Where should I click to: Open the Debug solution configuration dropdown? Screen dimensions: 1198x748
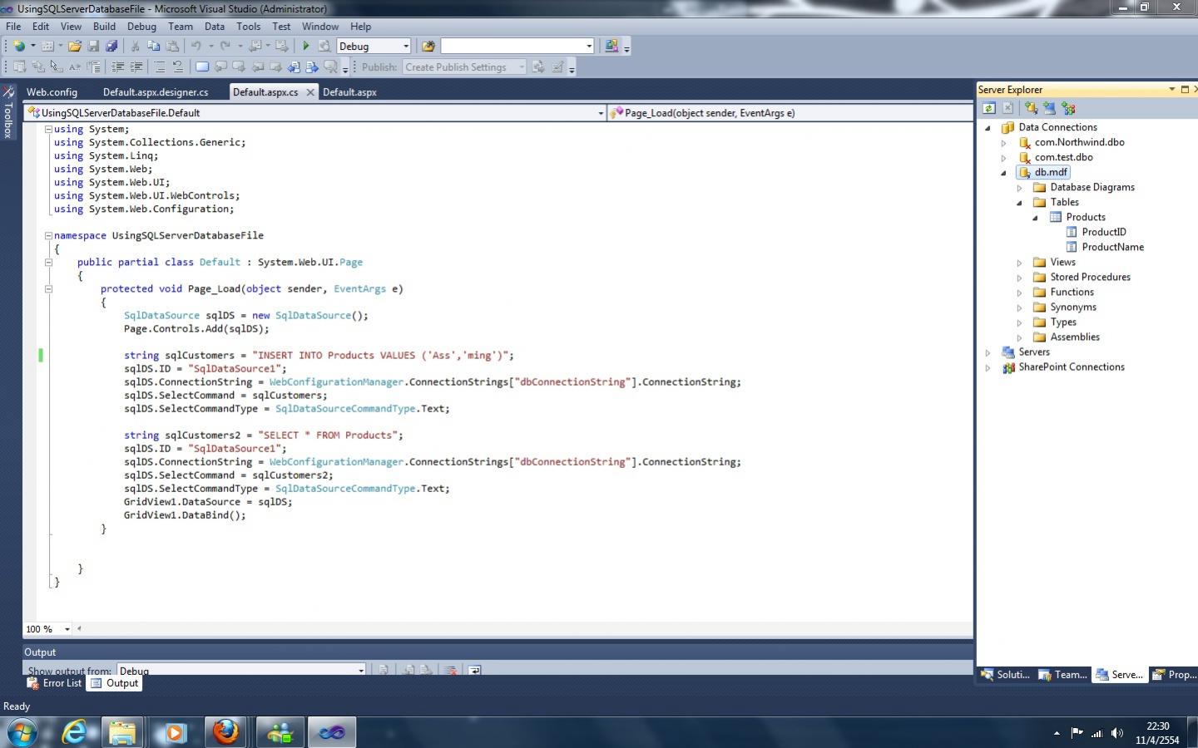406,47
